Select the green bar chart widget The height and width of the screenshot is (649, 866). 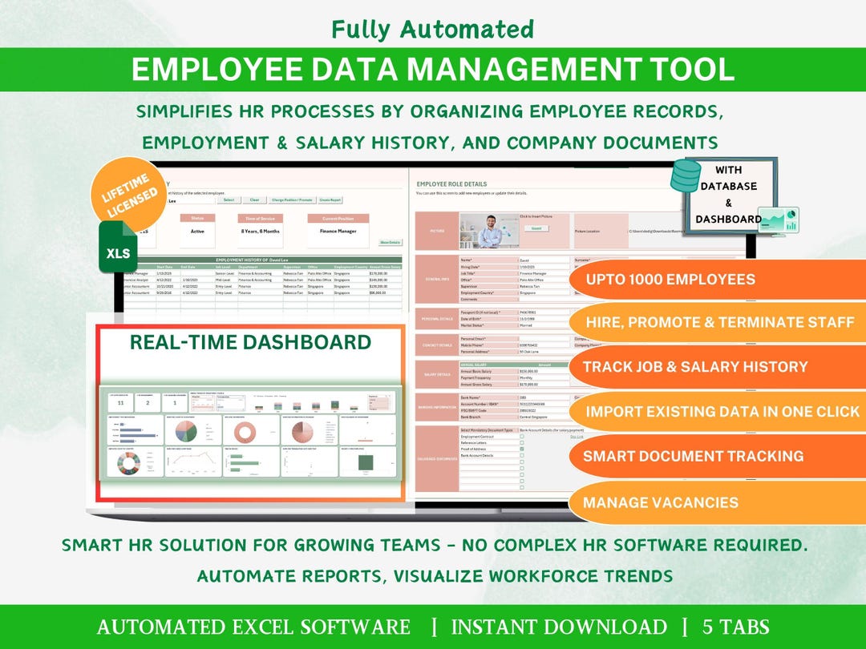click(243, 462)
